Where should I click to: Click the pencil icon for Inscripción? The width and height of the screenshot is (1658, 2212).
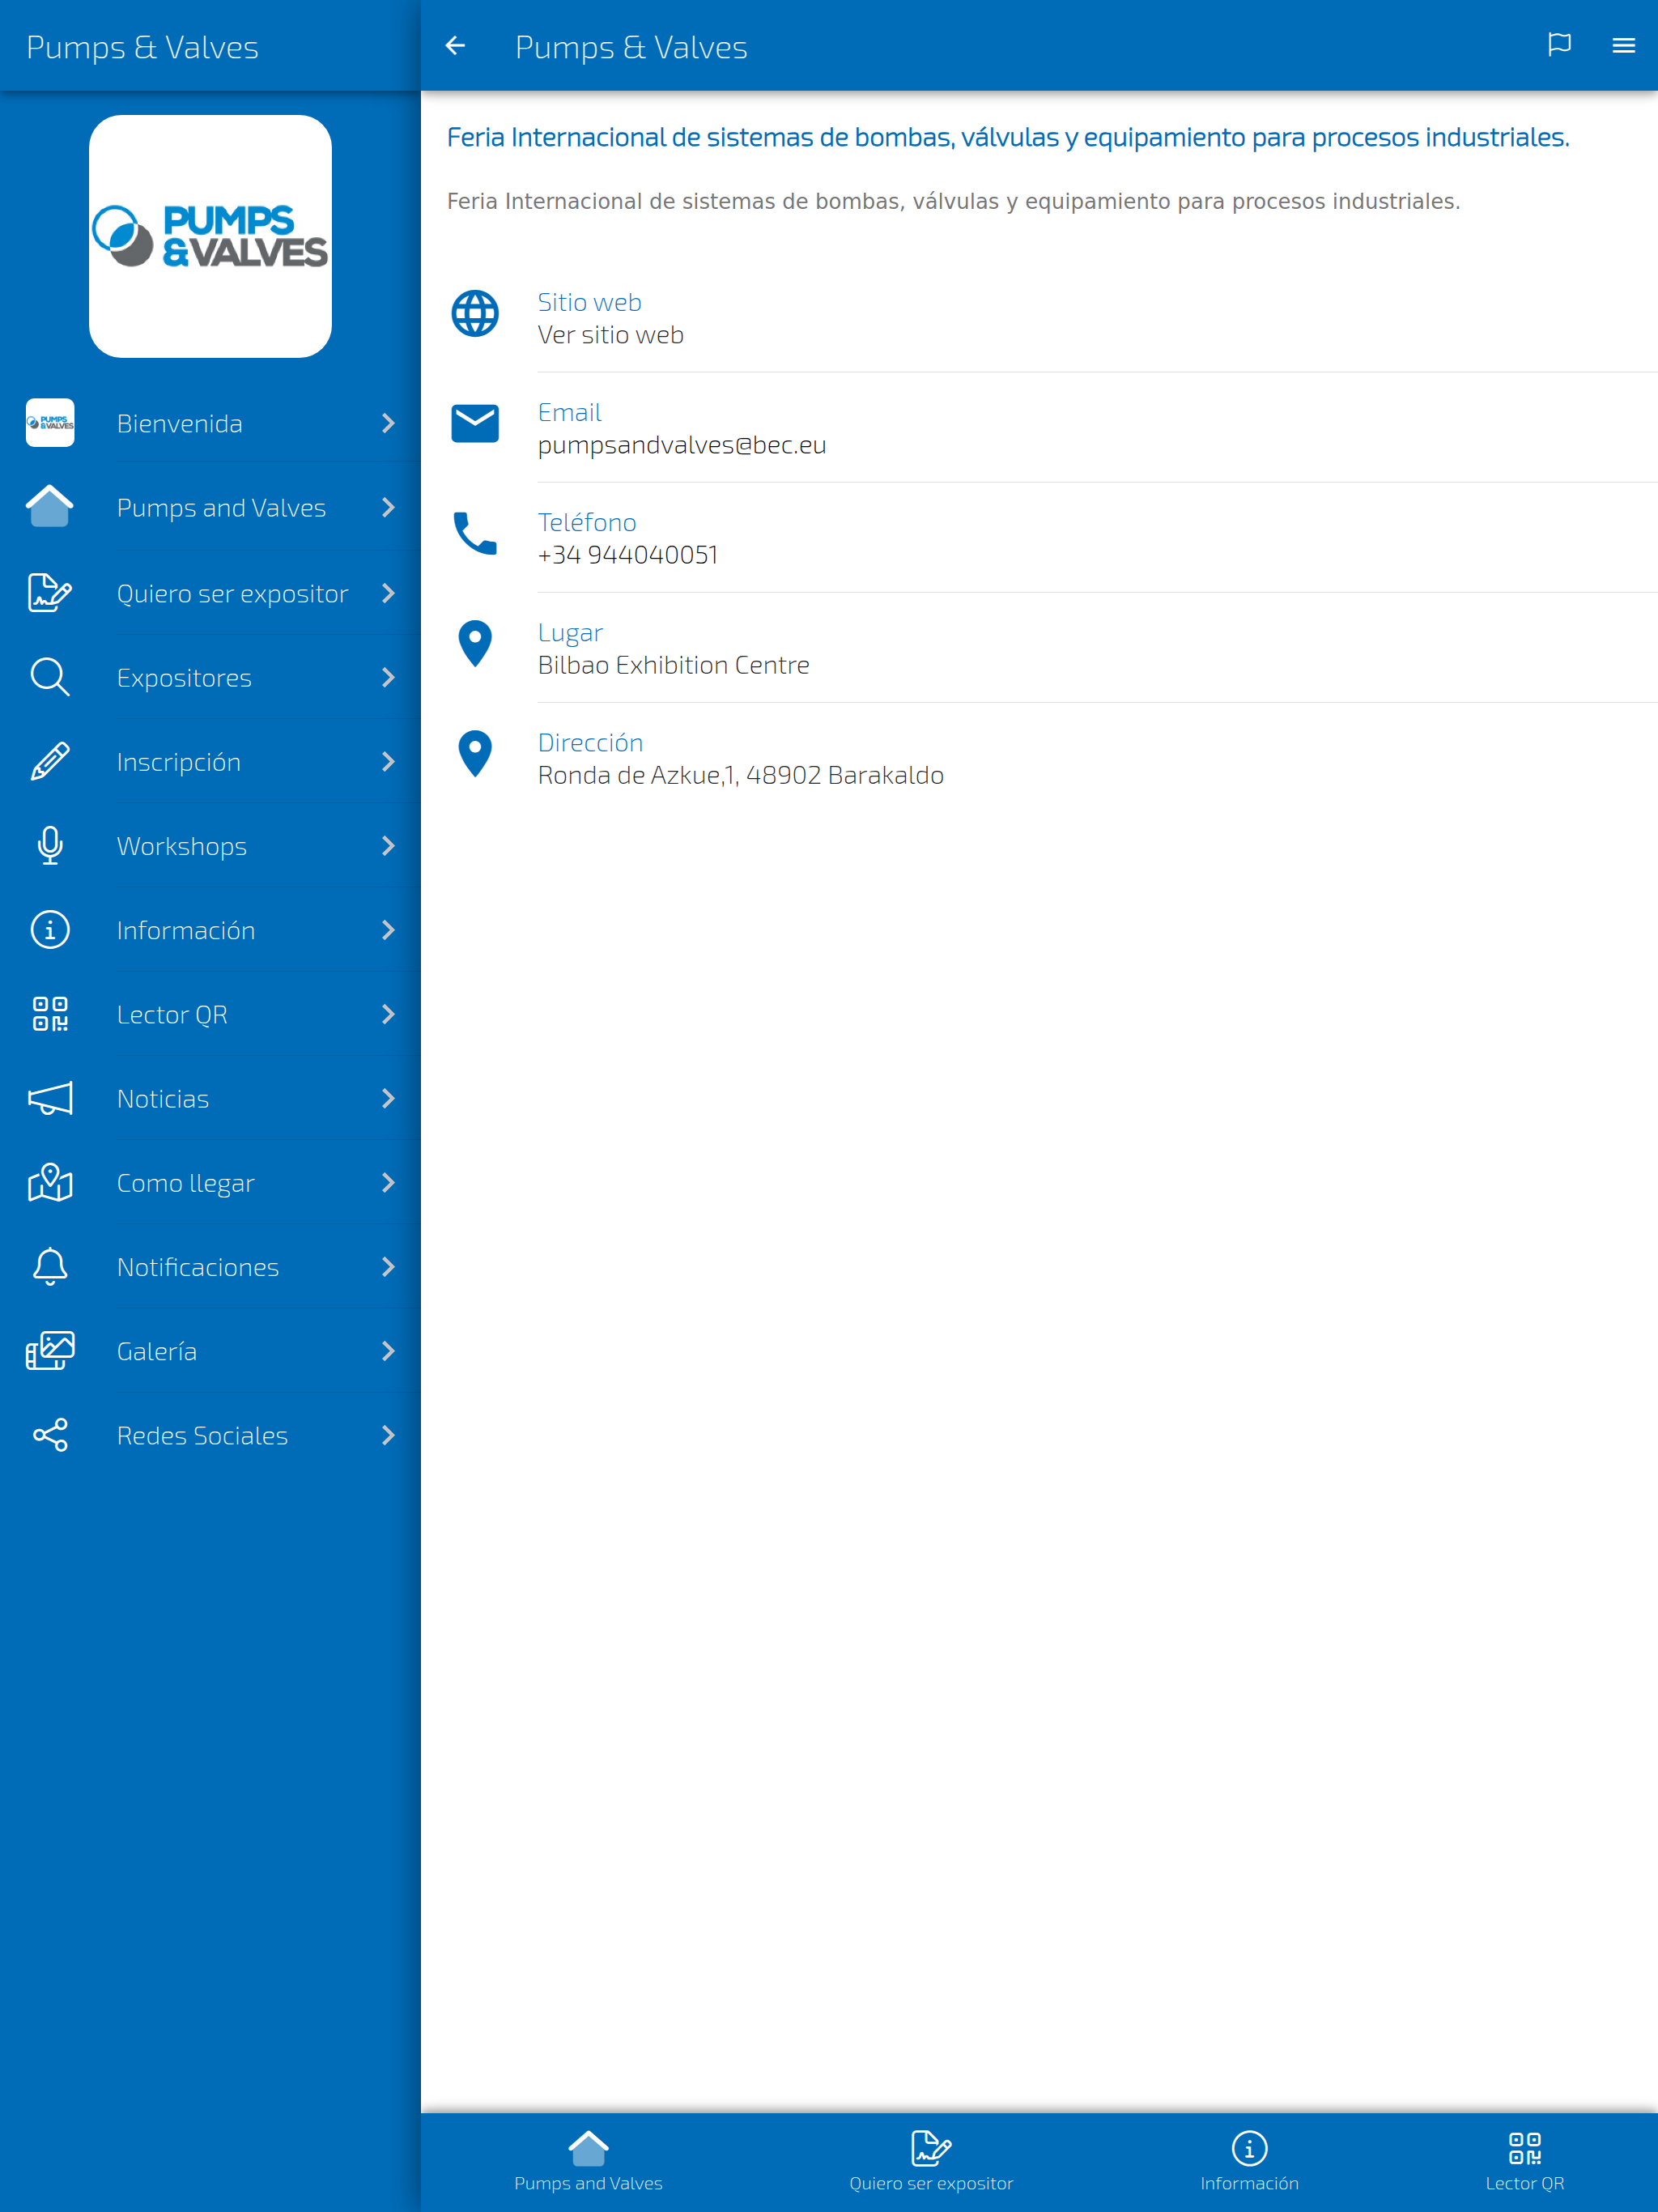pos(50,761)
